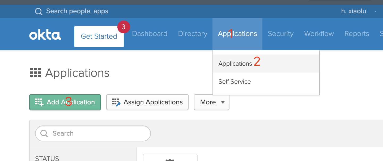Viewport: 383px width, 161px height.
Task: Click the grid-plus icon on Add Application
Action: [x=39, y=102]
